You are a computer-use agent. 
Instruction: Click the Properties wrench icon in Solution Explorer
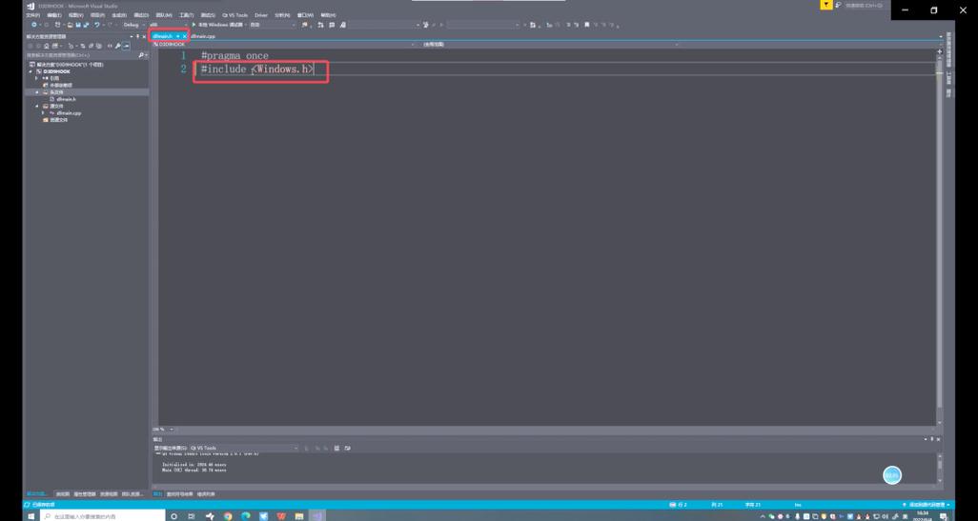point(117,46)
